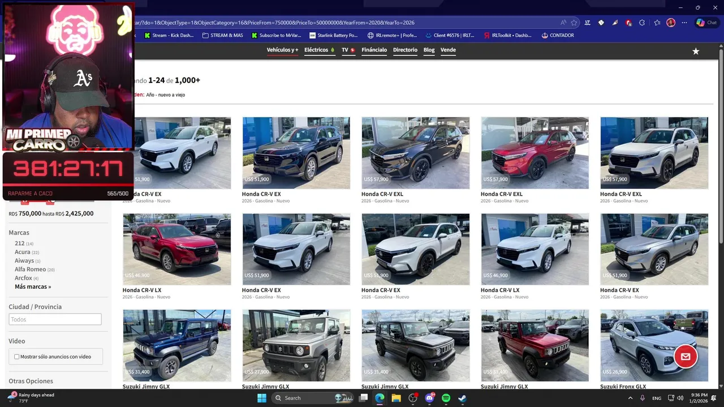Open Vende menu item
This screenshot has height=407, width=724.
[x=448, y=50]
